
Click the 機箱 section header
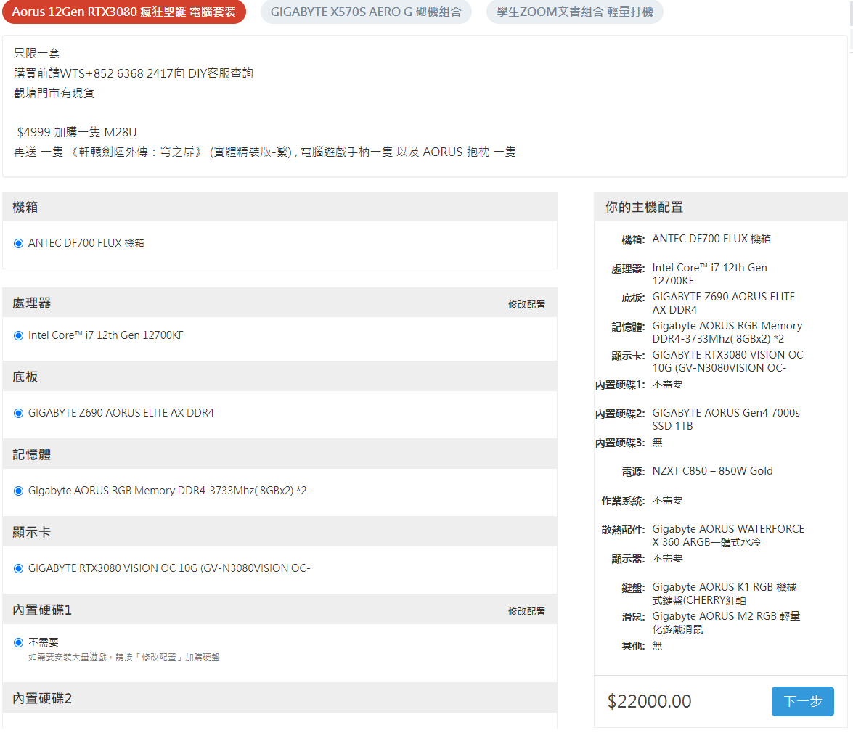click(25, 208)
